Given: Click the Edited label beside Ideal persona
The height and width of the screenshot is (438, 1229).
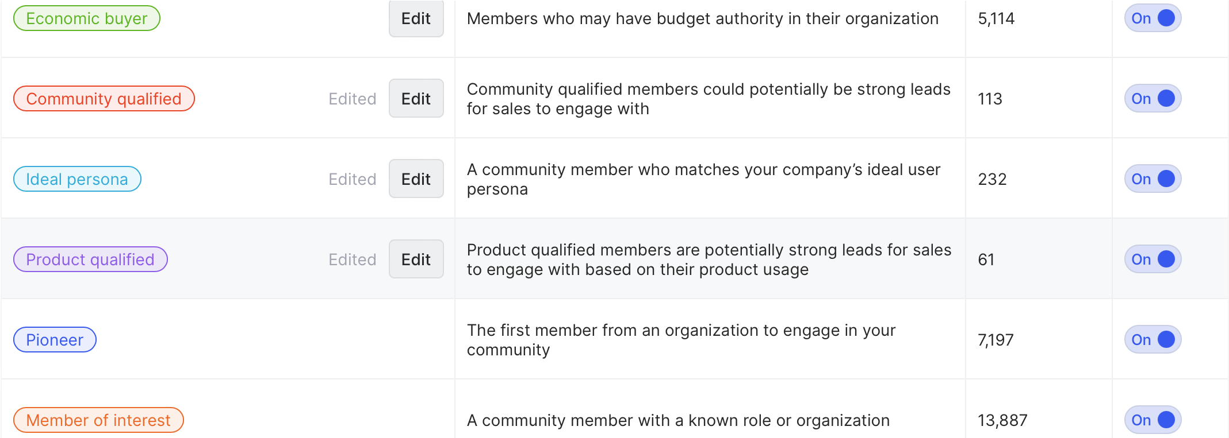Looking at the screenshot, I should click(x=352, y=179).
